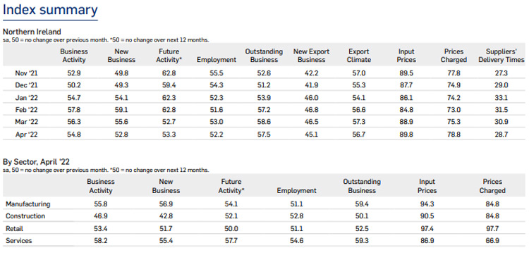Select the Manufacturing row label
This screenshot has width=529, height=255.
tap(28, 204)
